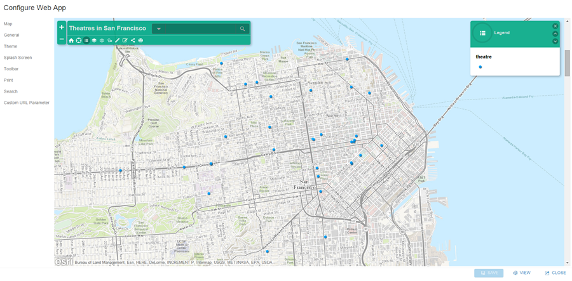Click the round Legend list icon
572x281 pixels.
(x=482, y=33)
